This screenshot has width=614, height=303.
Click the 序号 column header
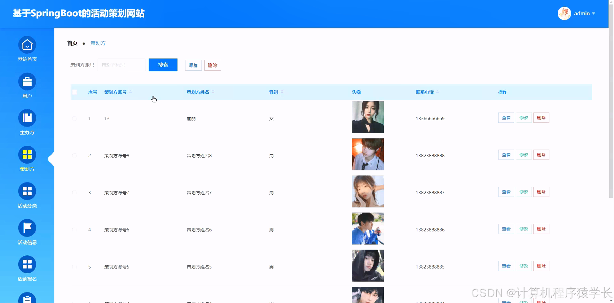pyautogui.click(x=93, y=92)
